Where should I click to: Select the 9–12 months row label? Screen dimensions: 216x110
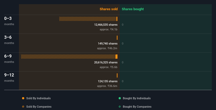coord(9,78)
